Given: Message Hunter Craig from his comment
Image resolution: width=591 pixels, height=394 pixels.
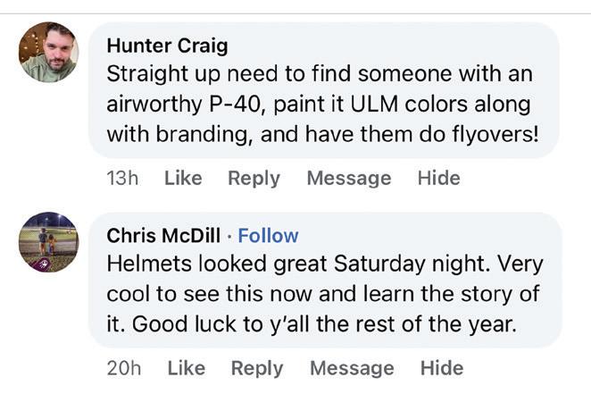Looking at the screenshot, I should pyautogui.click(x=348, y=178).
